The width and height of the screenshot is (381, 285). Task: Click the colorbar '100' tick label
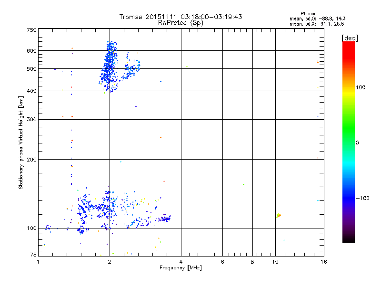tap(361, 87)
